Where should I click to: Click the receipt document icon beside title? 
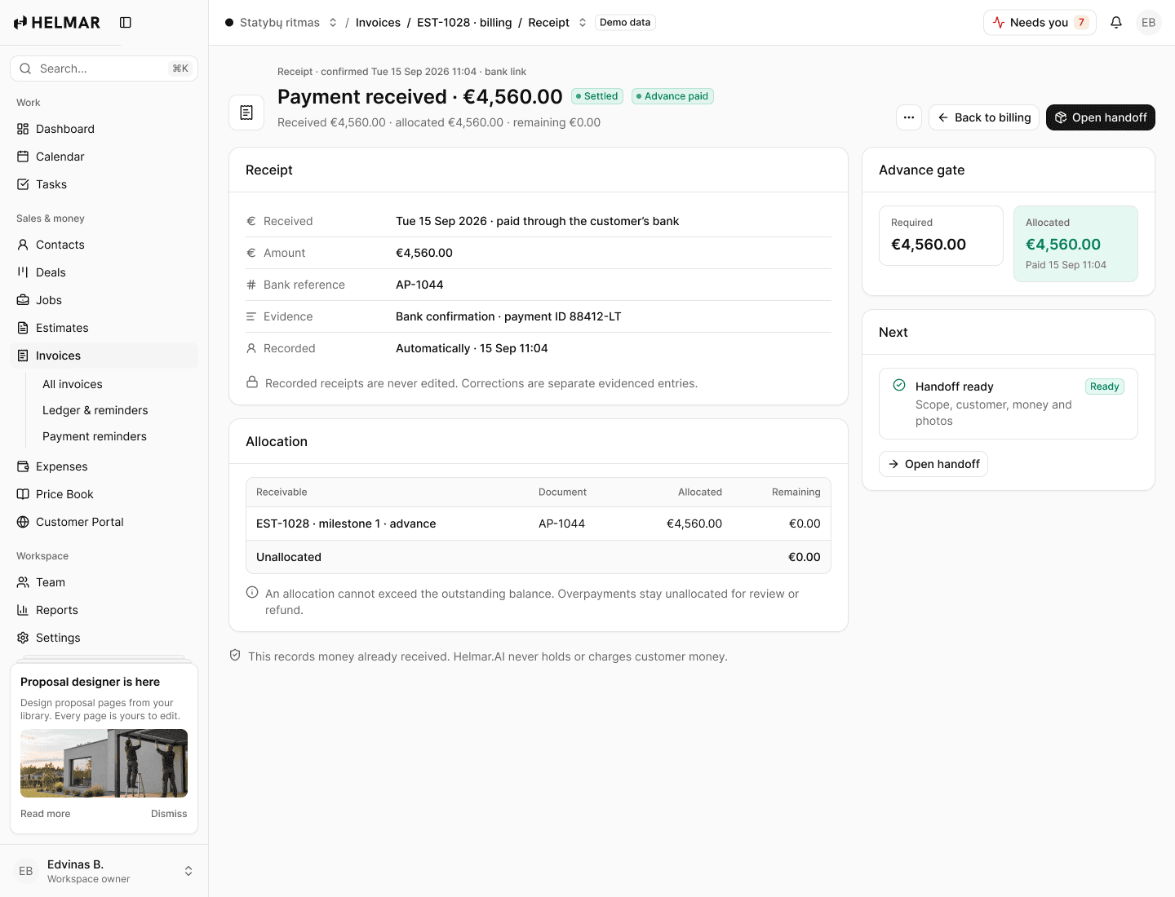(x=246, y=113)
